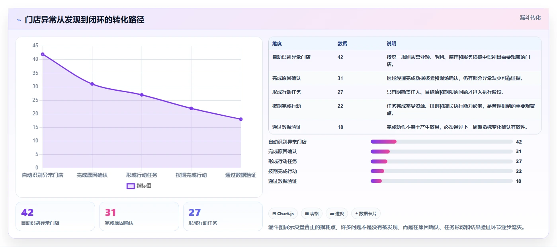Image resolution: width=557 pixels, height=247 pixels.
Task: Click the description starting 完成动作不等于产生效果
Action: 457,127
